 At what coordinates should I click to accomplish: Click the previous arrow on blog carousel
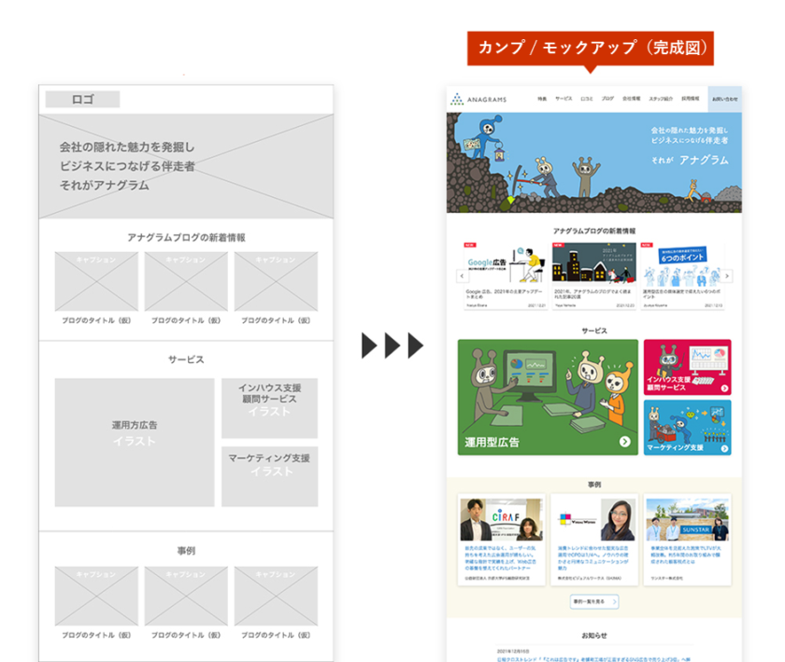pyautogui.click(x=461, y=276)
